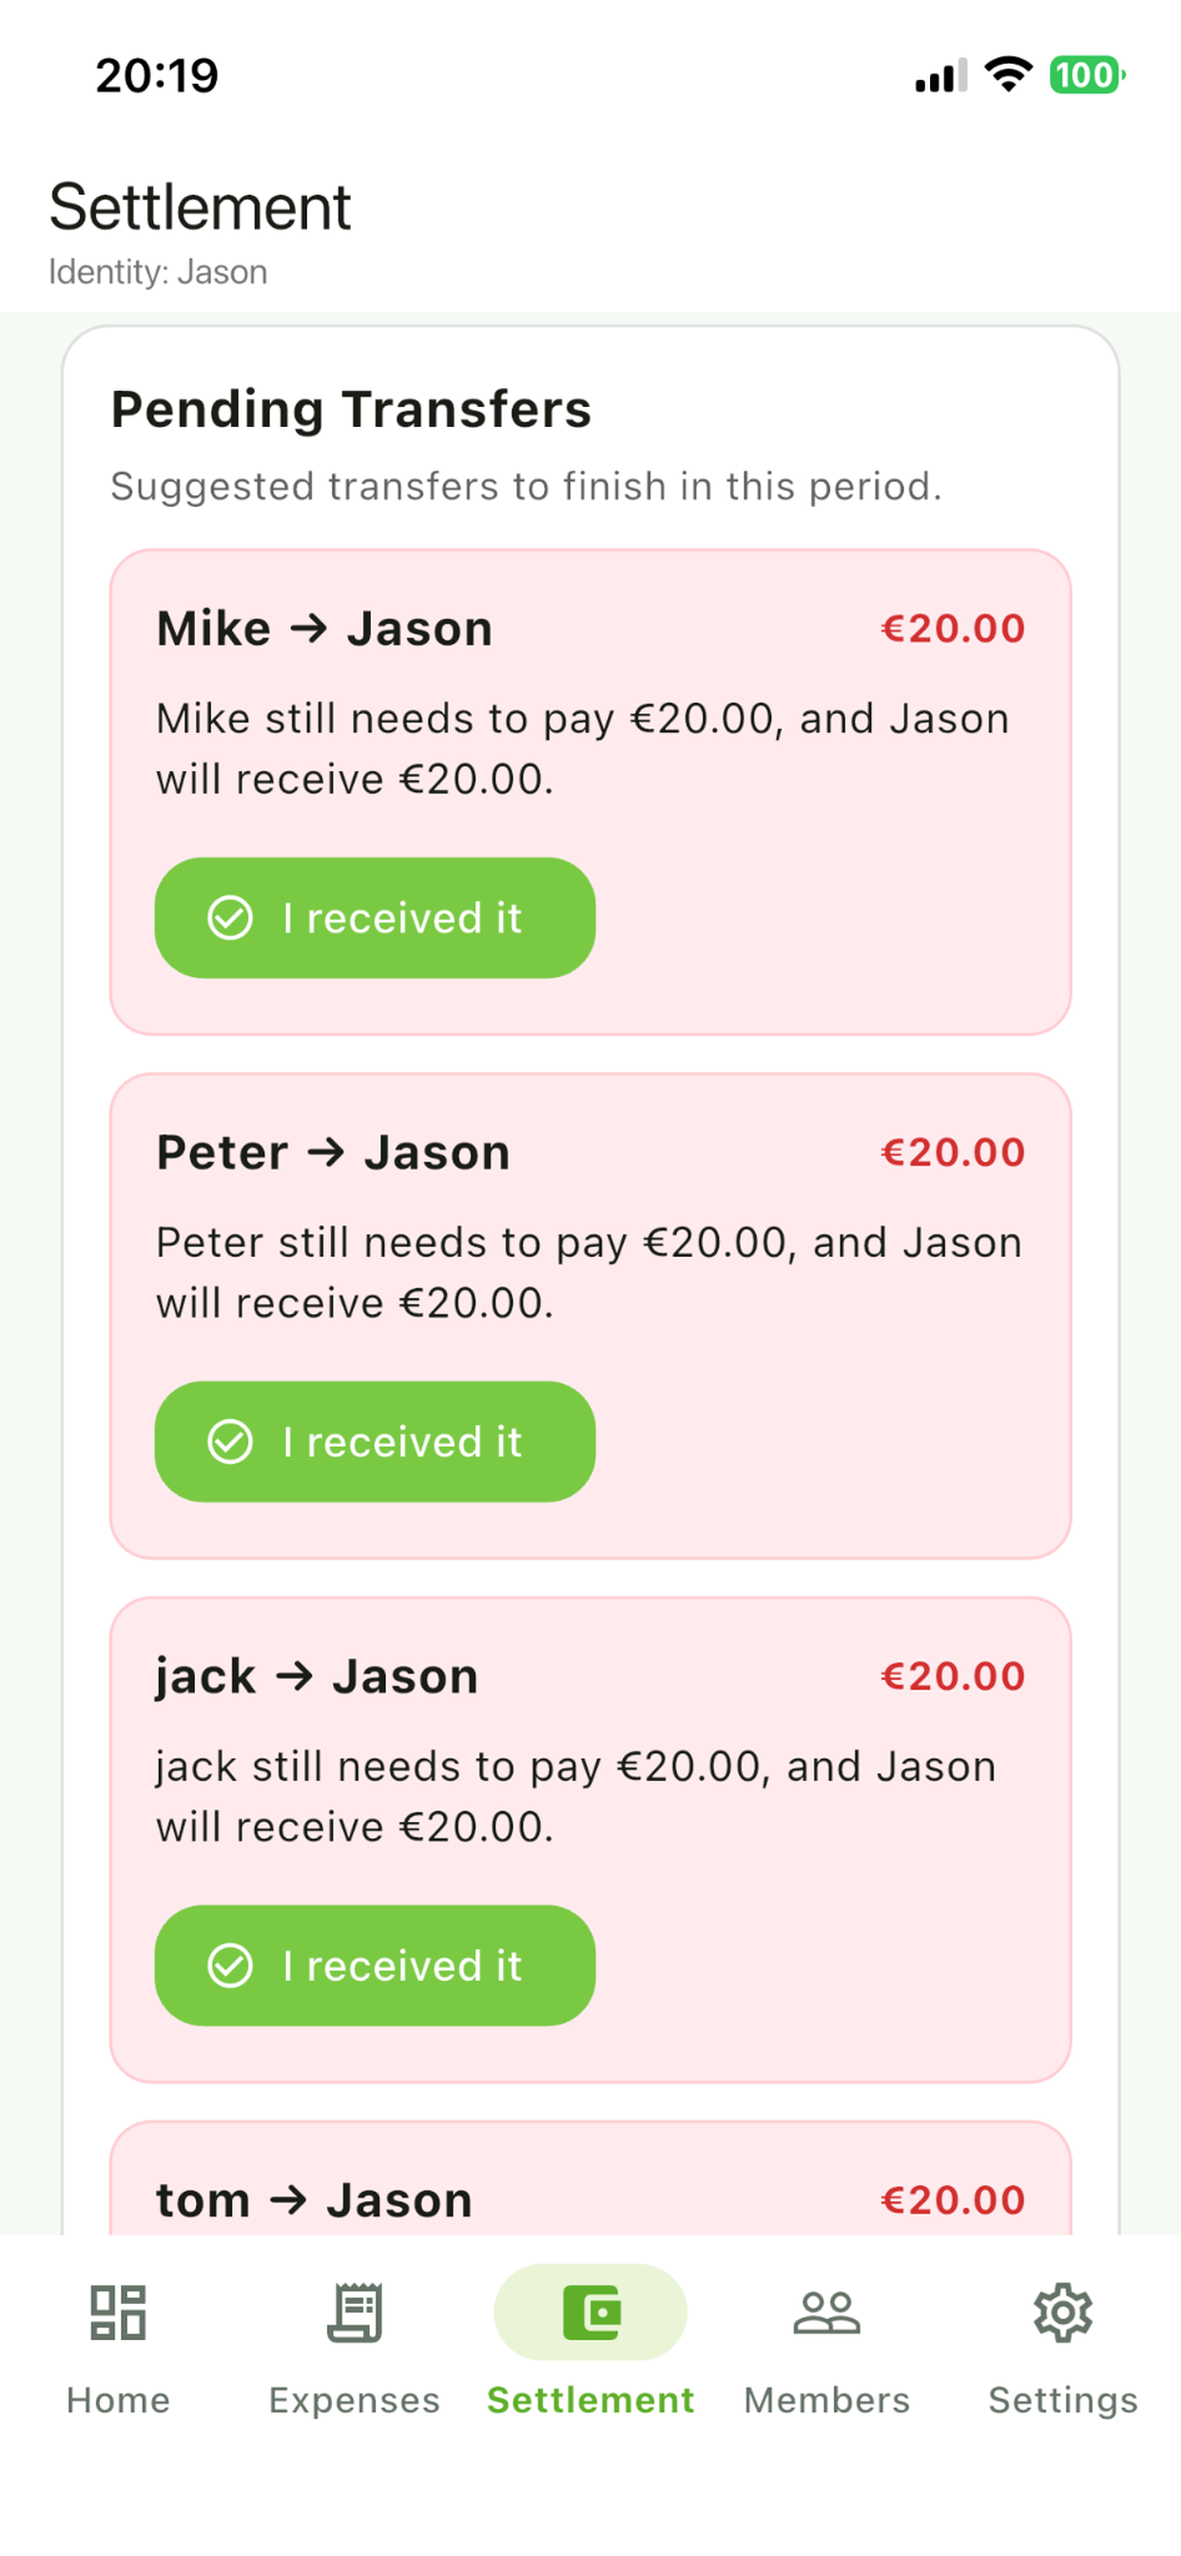Select the Expenses tab label
This screenshot has height=2556, width=1181.
[355, 2400]
